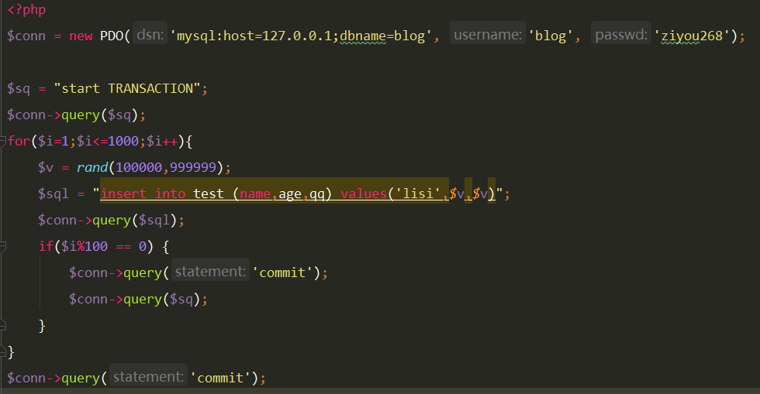Click 'insert into' in the SQL string
Screen dimensions: 760x394
pyautogui.click(x=143, y=194)
